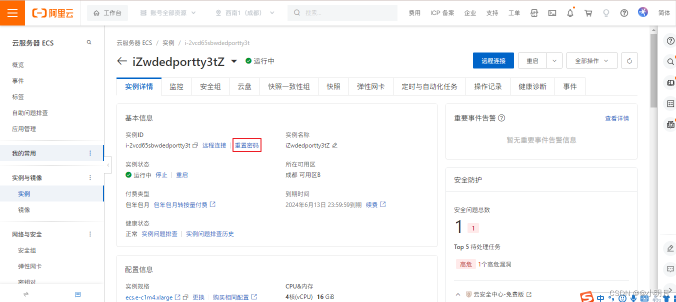The height and width of the screenshot is (302, 676).
Task: Click the Alibaba Cloud logo
Action: pyautogui.click(x=53, y=13)
